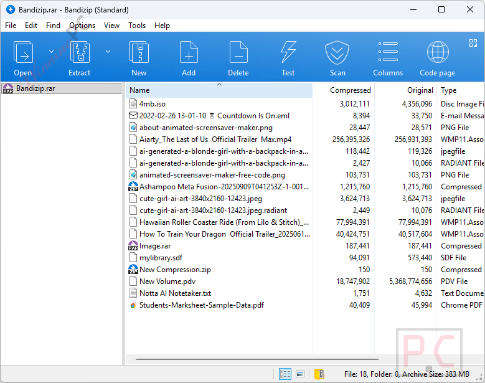Click the 118,442 compressed size value
This screenshot has width=485, height=383.
click(357, 151)
